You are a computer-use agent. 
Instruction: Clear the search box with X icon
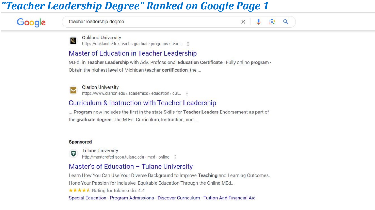[243, 22]
